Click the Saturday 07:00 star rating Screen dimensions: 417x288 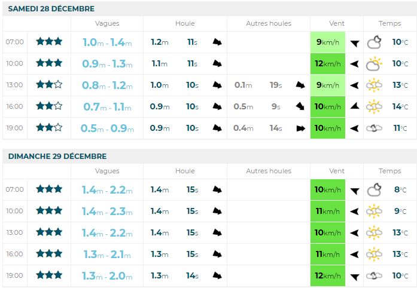point(49,42)
